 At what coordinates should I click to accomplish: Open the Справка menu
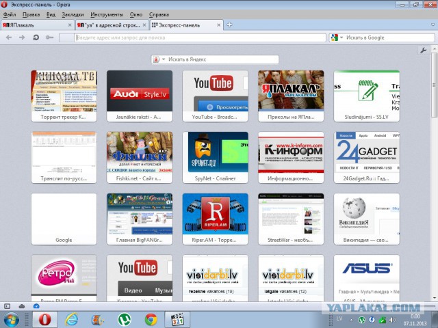(x=159, y=14)
